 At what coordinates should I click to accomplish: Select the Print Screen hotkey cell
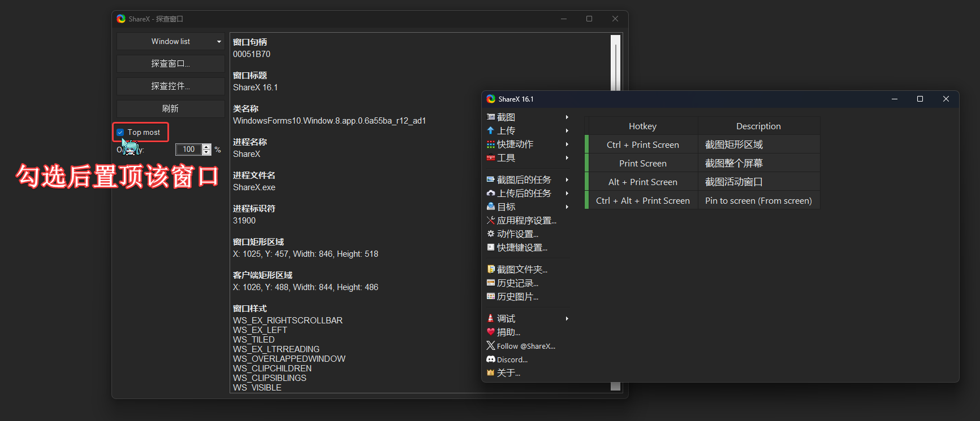coord(642,163)
